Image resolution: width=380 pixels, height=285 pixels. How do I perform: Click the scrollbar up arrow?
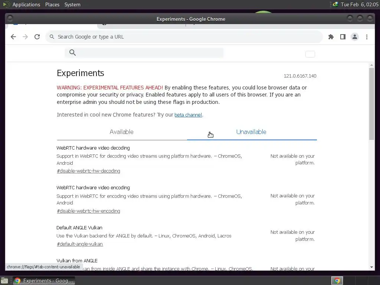click(371, 65)
